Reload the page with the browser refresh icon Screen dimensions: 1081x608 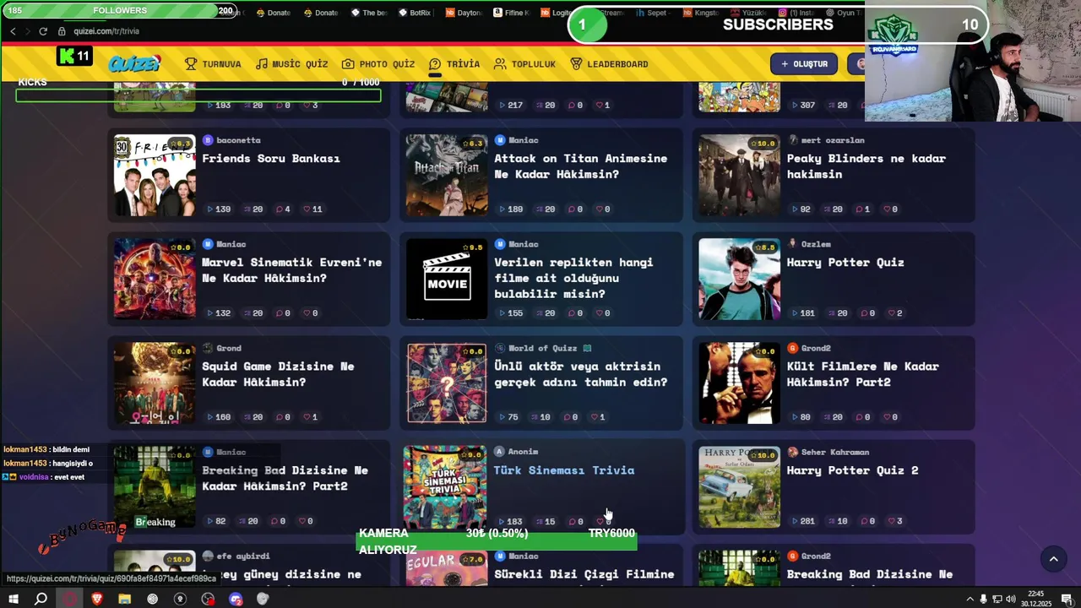click(43, 31)
